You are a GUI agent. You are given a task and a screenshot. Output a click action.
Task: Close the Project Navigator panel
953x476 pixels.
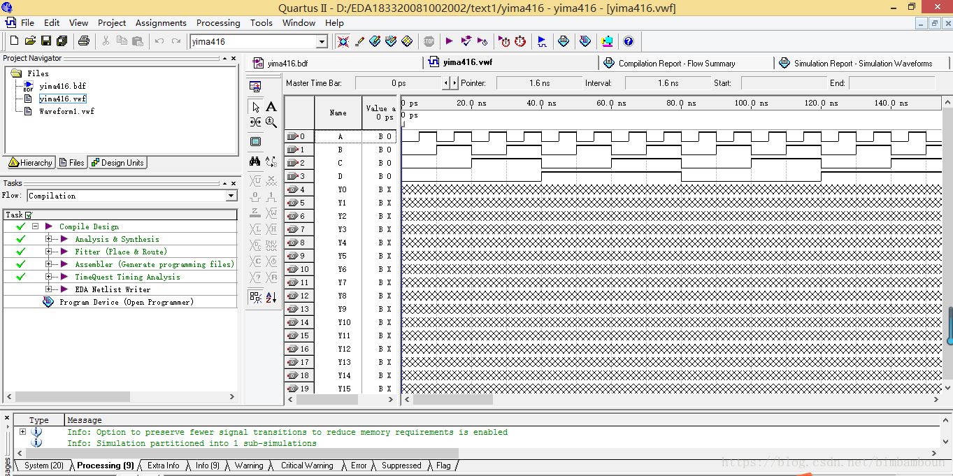point(233,59)
